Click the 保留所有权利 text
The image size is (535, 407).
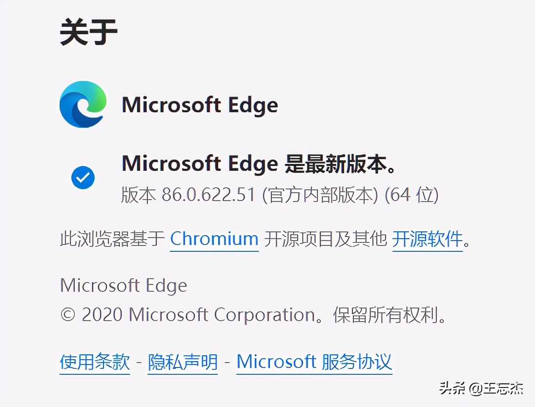pos(386,315)
